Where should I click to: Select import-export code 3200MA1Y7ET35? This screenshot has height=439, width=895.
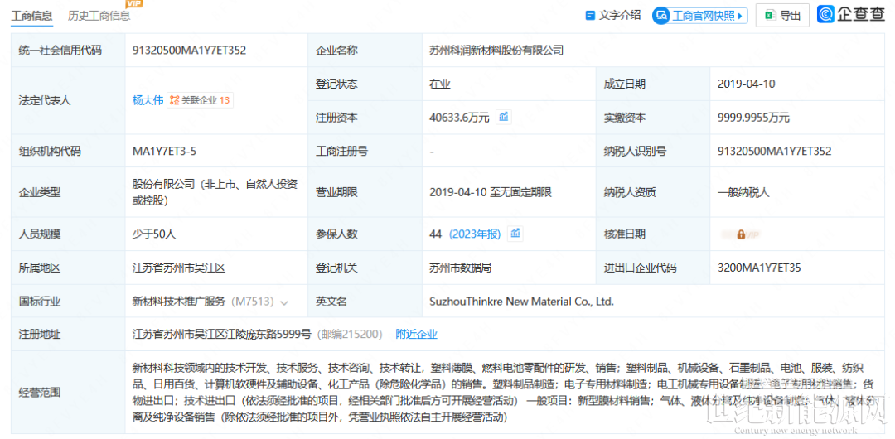click(x=758, y=268)
